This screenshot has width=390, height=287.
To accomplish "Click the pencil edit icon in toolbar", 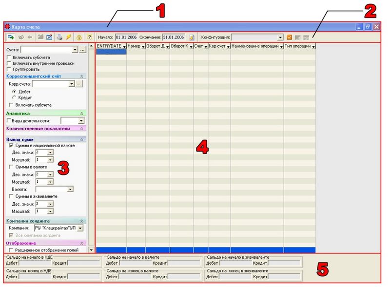I will coord(50,38).
